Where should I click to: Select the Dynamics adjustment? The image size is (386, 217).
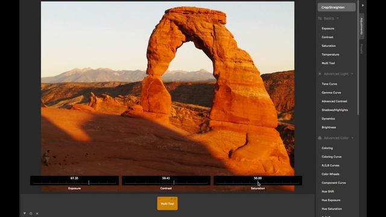point(328,119)
